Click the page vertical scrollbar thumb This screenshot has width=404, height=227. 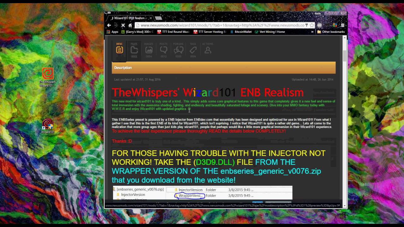[x=345, y=55]
